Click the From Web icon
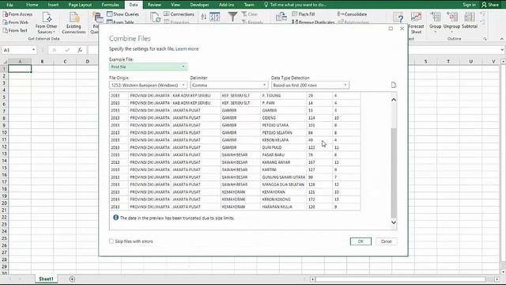The width and height of the screenshot is (506, 285). [x=6, y=22]
